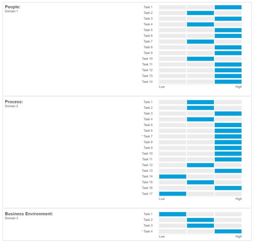Click the blue bar for Process Task 3
254x243 pixels.
[228, 114]
